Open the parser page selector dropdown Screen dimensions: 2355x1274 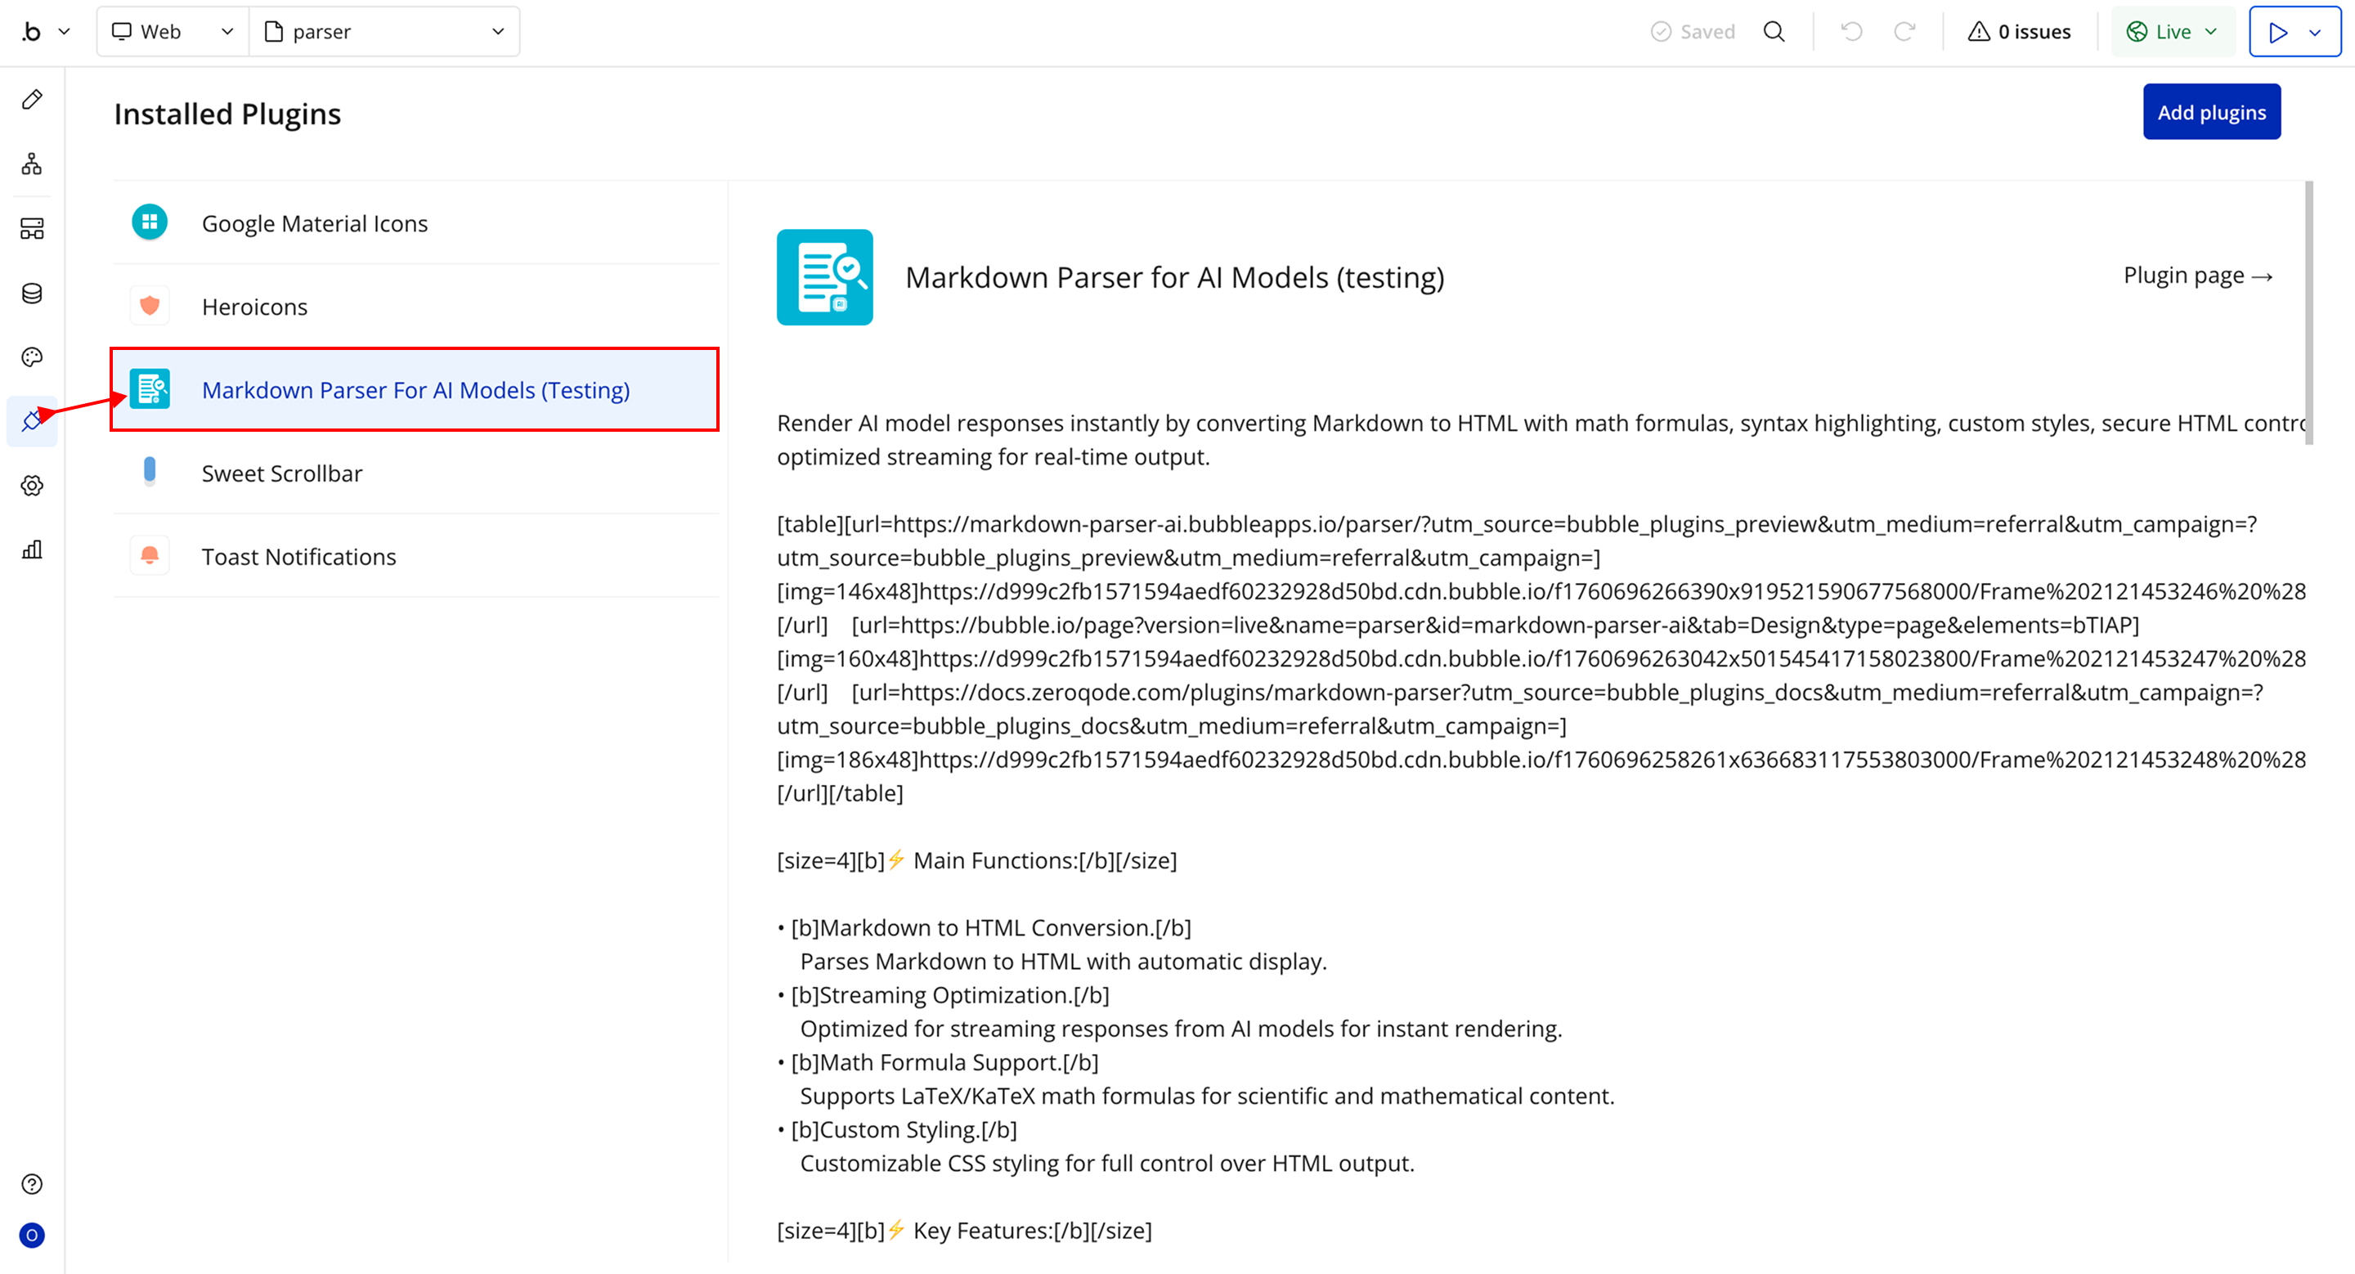pos(384,32)
